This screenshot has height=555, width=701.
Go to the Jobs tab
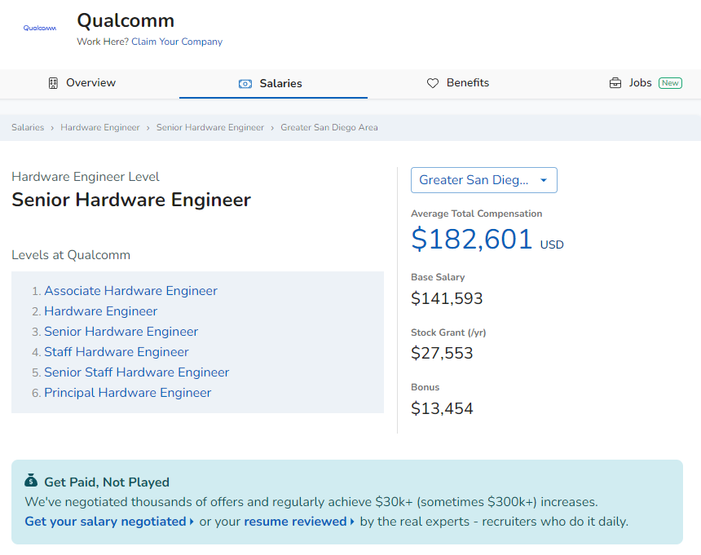(x=640, y=83)
